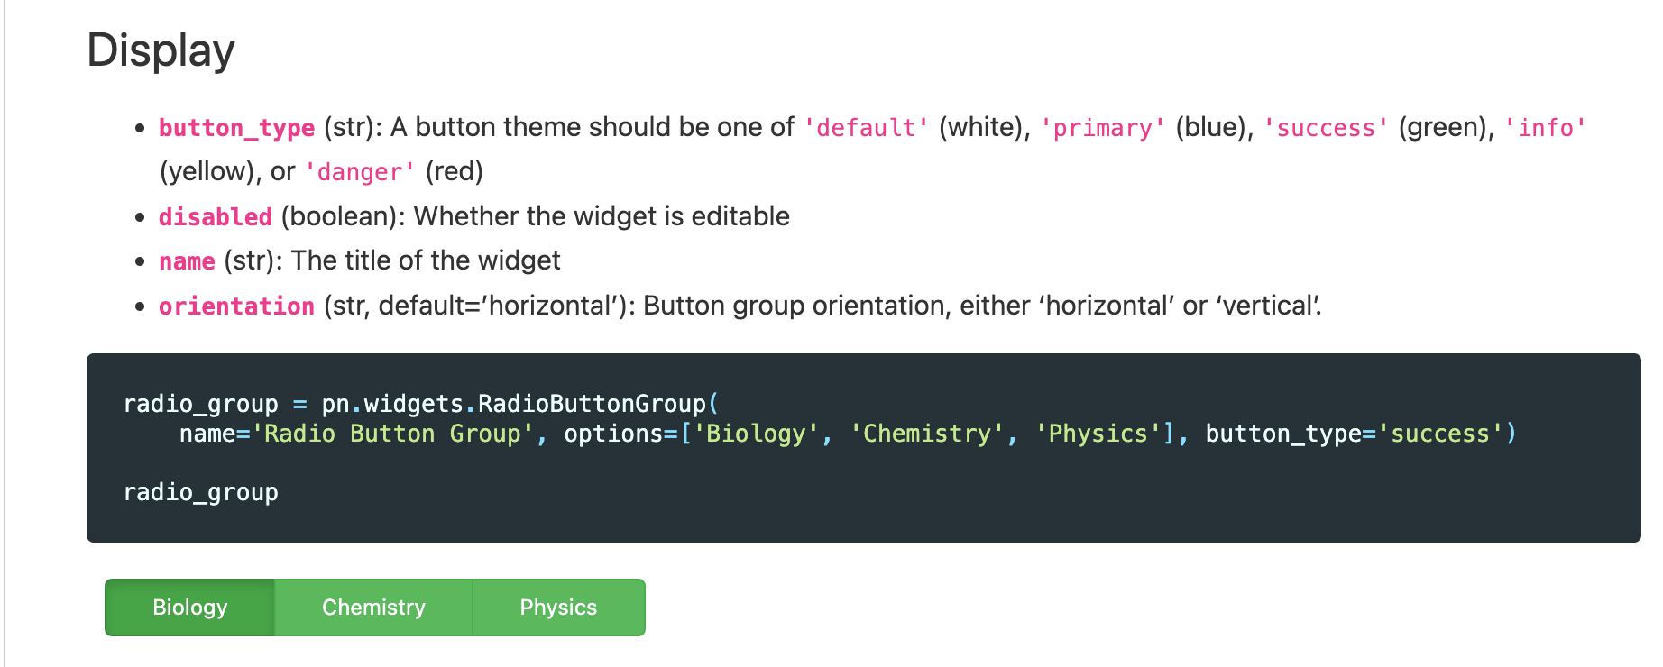
Task: Click the 'Display' page heading
Action: click(x=161, y=50)
